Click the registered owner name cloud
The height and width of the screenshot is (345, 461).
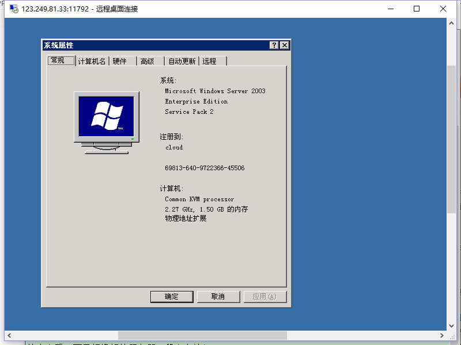tap(174, 147)
